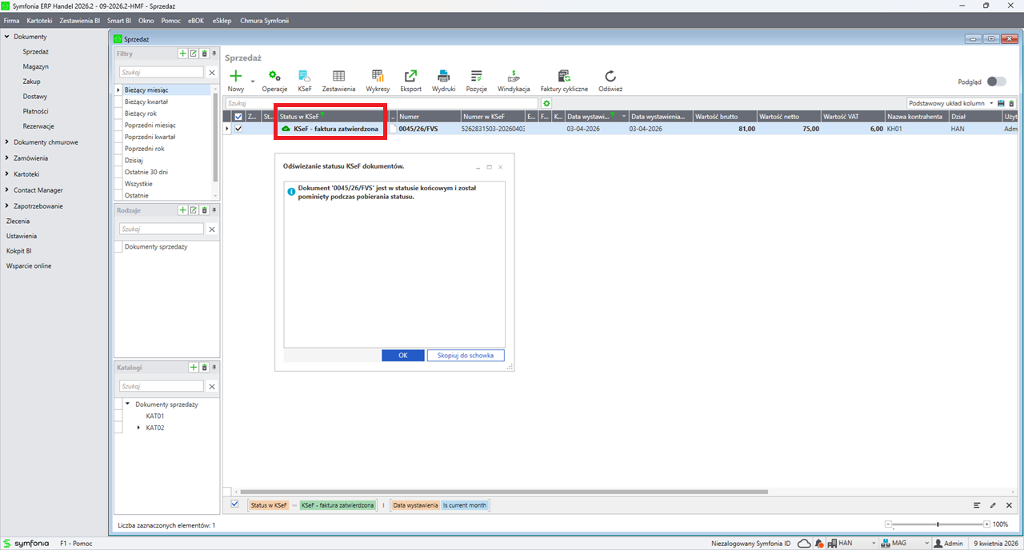Refresh list with Odśwież icon
The image size is (1024, 550).
click(x=610, y=76)
